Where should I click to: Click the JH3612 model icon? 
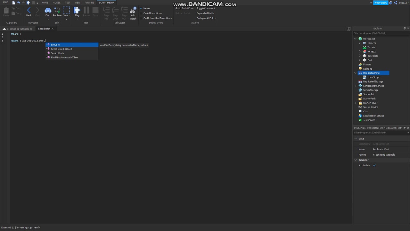point(365,52)
